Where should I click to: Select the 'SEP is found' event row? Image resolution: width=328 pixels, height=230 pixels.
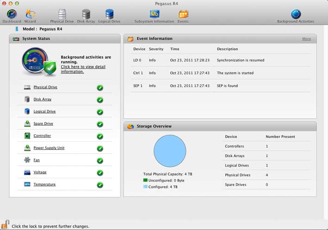(221, 85)
